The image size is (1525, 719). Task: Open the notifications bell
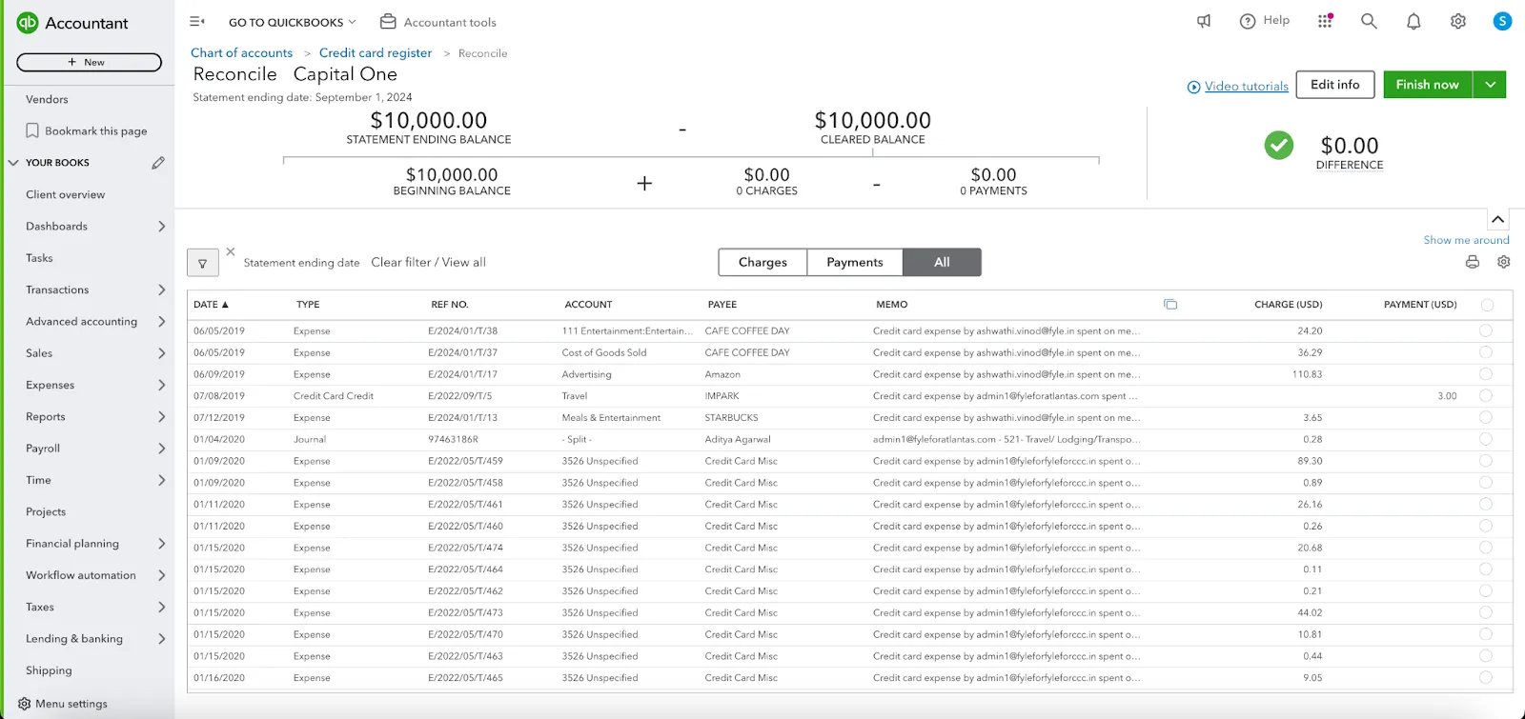[x=1413, y=21]
